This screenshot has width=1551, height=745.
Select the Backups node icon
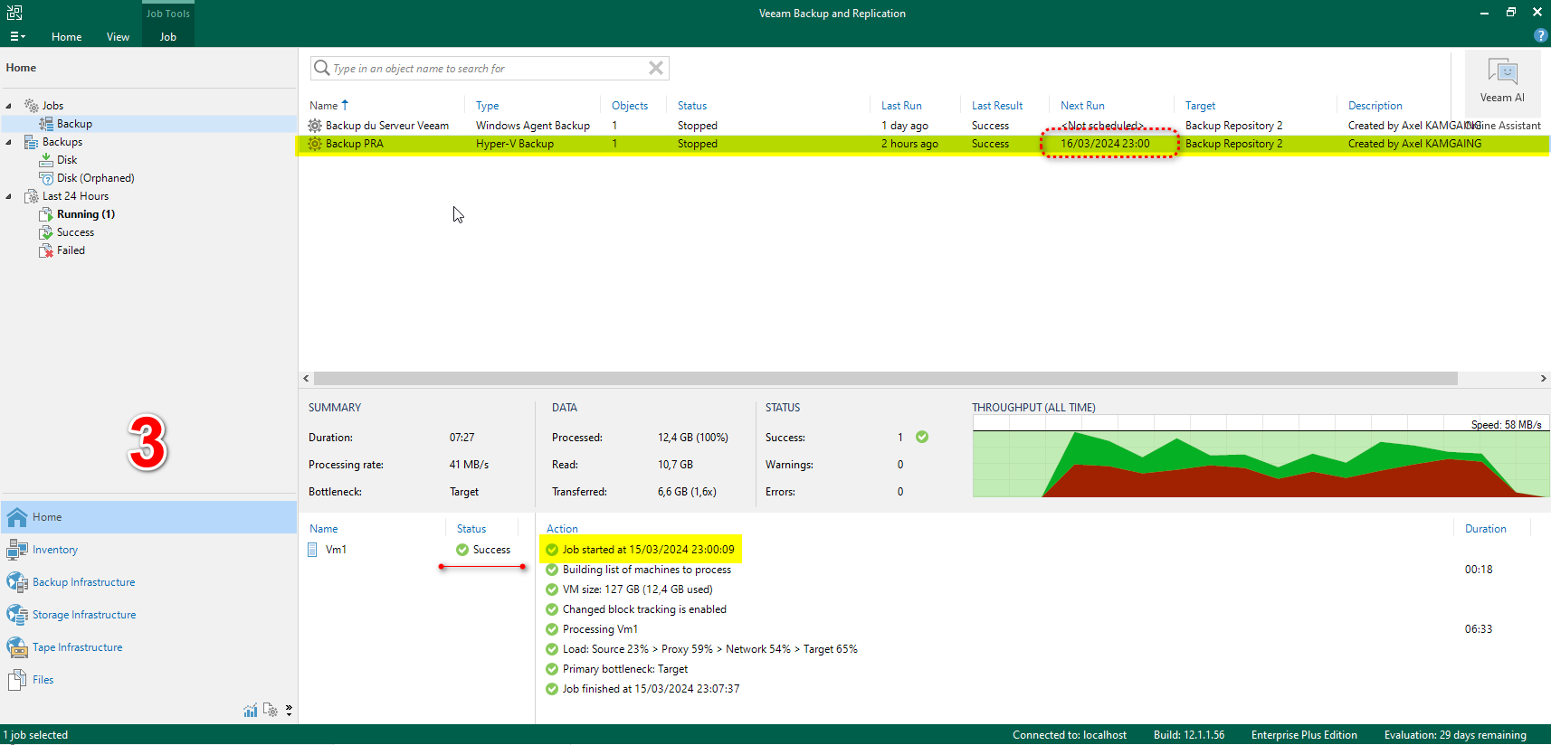(32, 142)
